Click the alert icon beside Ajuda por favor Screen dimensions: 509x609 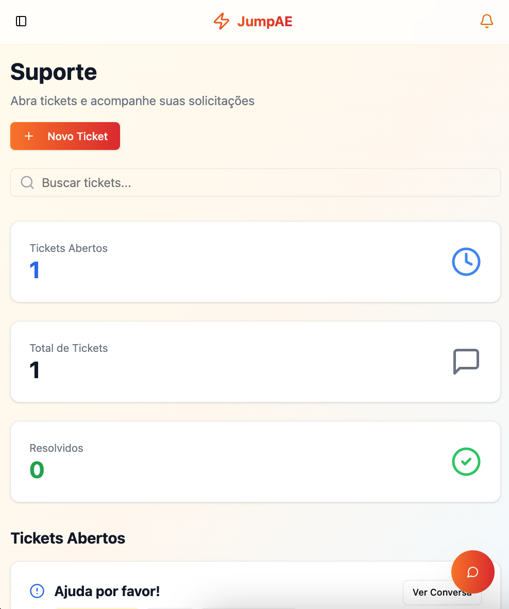[37, 591]
